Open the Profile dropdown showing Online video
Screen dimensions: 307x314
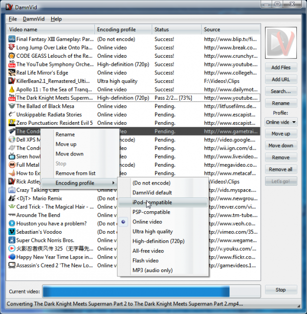[x=280, y=122]
